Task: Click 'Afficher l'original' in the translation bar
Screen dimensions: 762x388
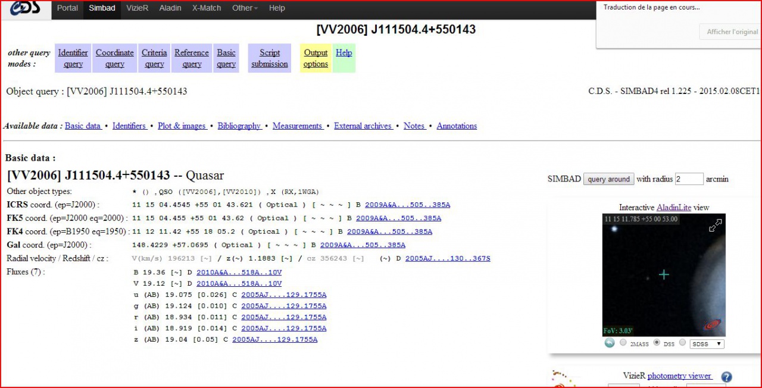Action: coord(730,32)
